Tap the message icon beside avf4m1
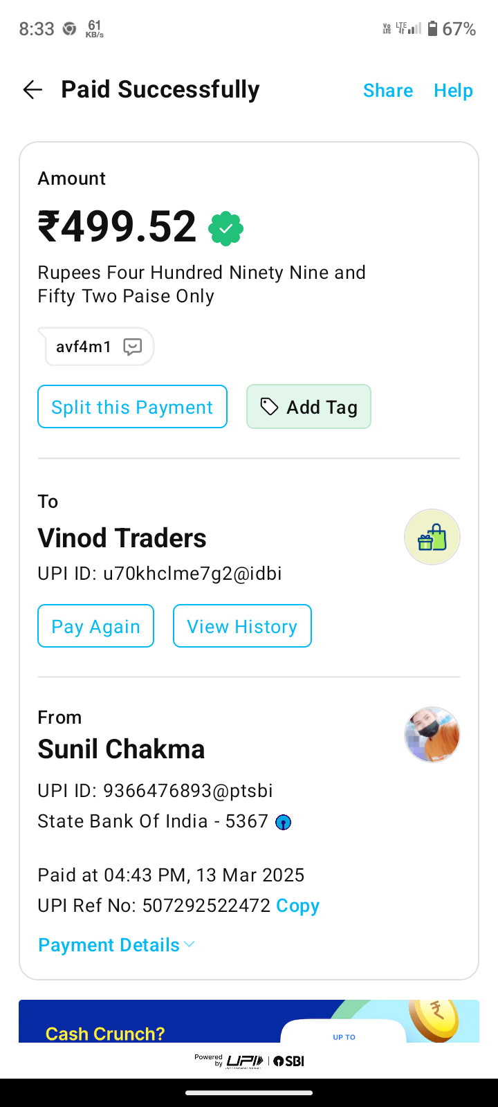Viewport: 498px width, 1107px height. pos(132,347)
